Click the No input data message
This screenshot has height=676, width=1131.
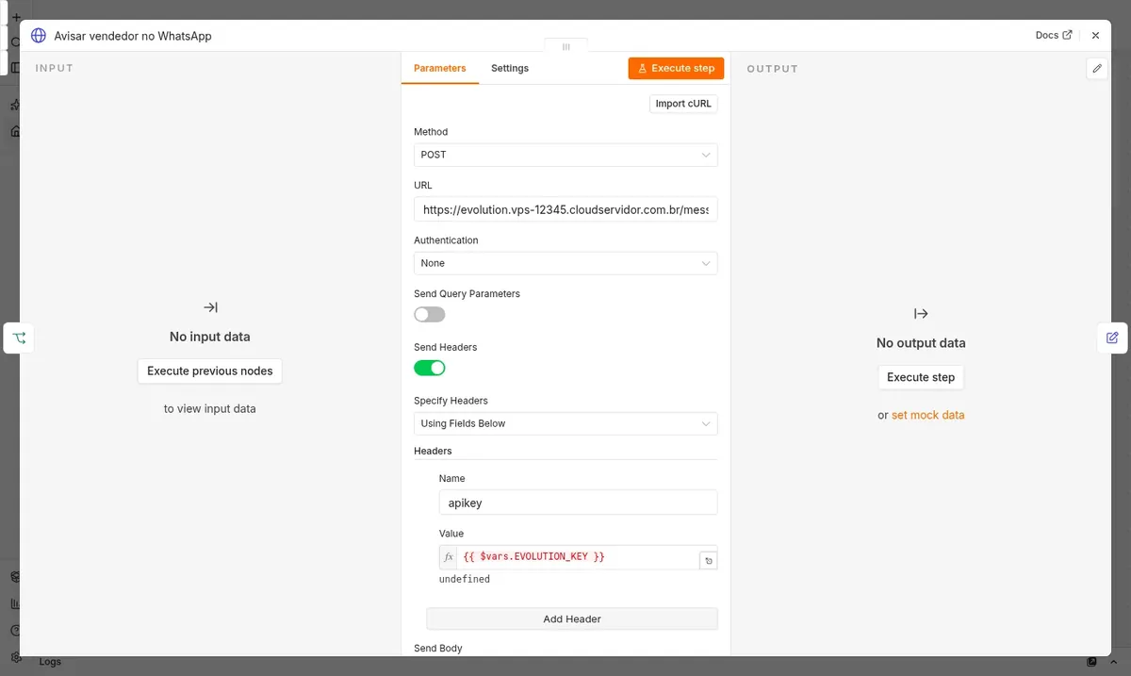(209, 337)
